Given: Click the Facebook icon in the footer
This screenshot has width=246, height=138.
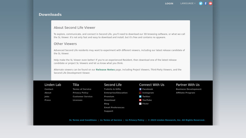Looking at the screenshot, I should click(x=140, y=89).
